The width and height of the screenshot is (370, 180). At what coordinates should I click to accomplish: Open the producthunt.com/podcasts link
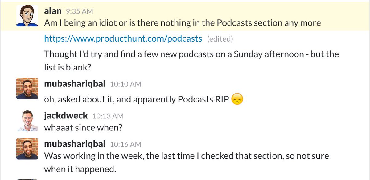(123, 38)
